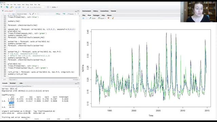
Task: Open the File menu
Action: 1,4
